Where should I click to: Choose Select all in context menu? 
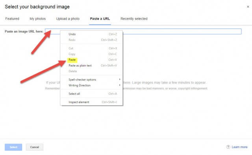click(x=91, y=94)
